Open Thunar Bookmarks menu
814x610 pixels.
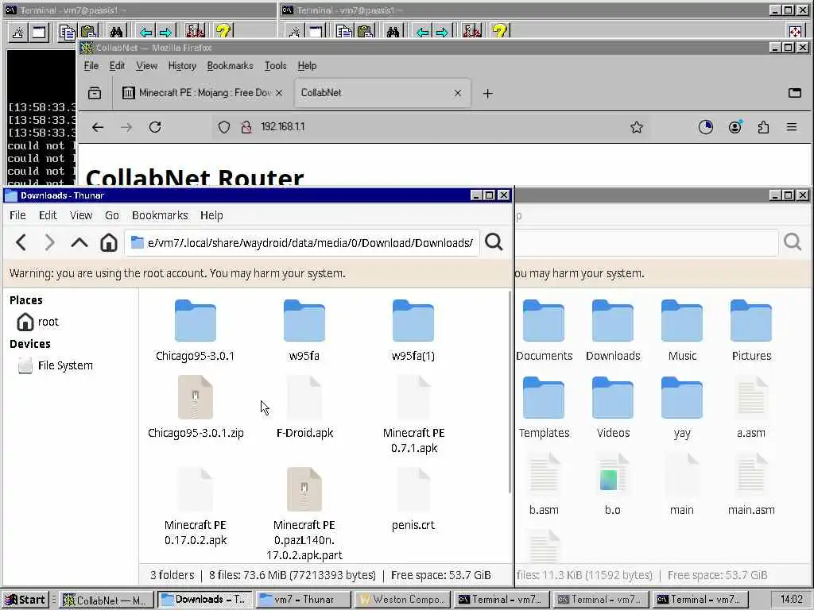coord(160,215)
